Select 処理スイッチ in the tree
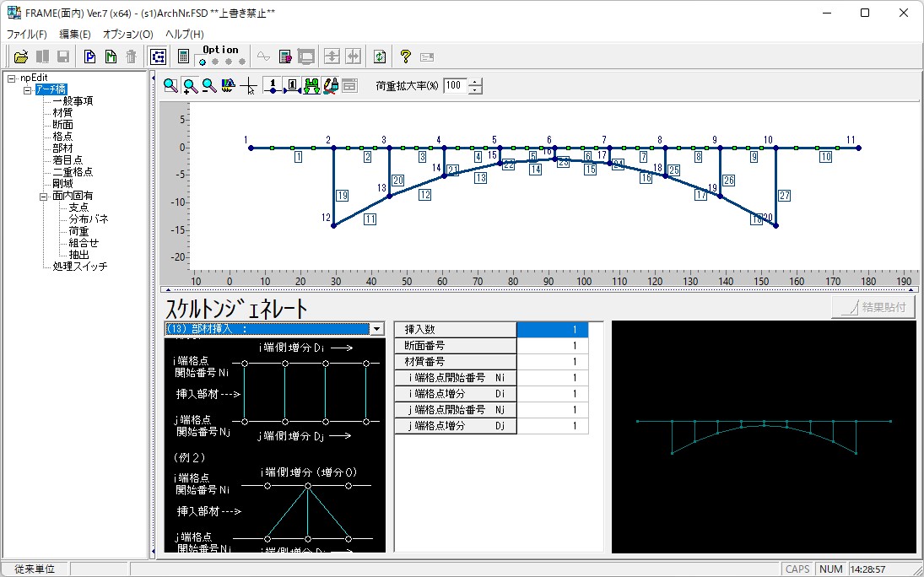This screenshot has width=924, height=577. (79, 267)
